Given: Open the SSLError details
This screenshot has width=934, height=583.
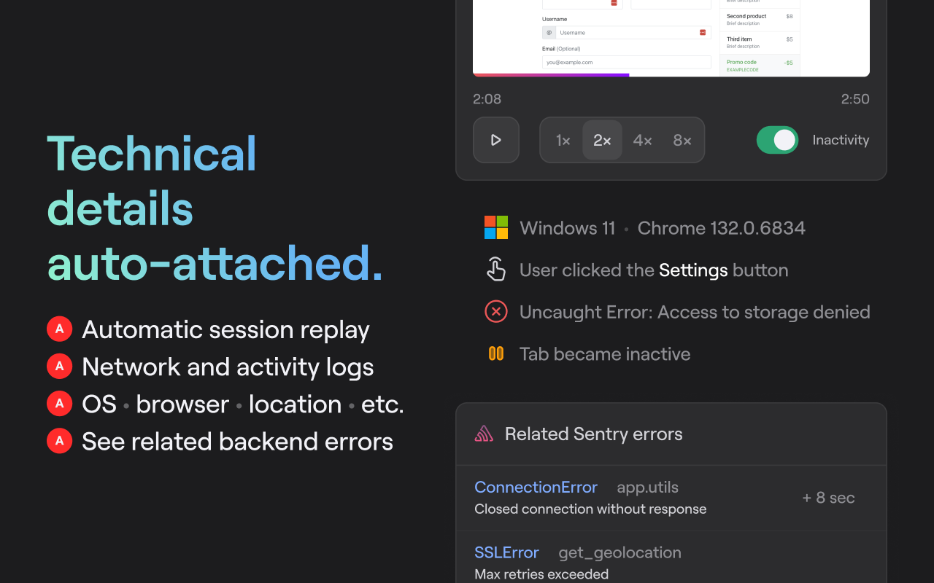Looking at the screenshot, I should pos(506,552).
